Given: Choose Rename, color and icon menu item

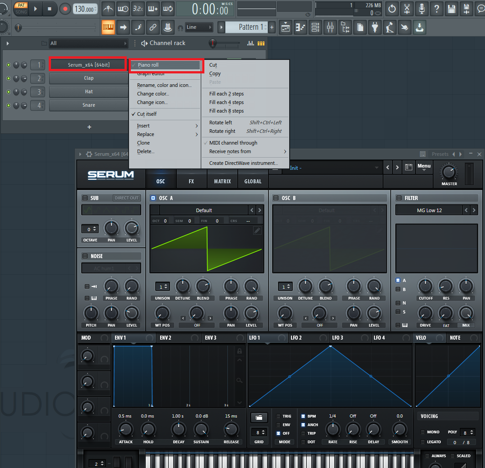Looking at the screenshot, I should point(164,85).
